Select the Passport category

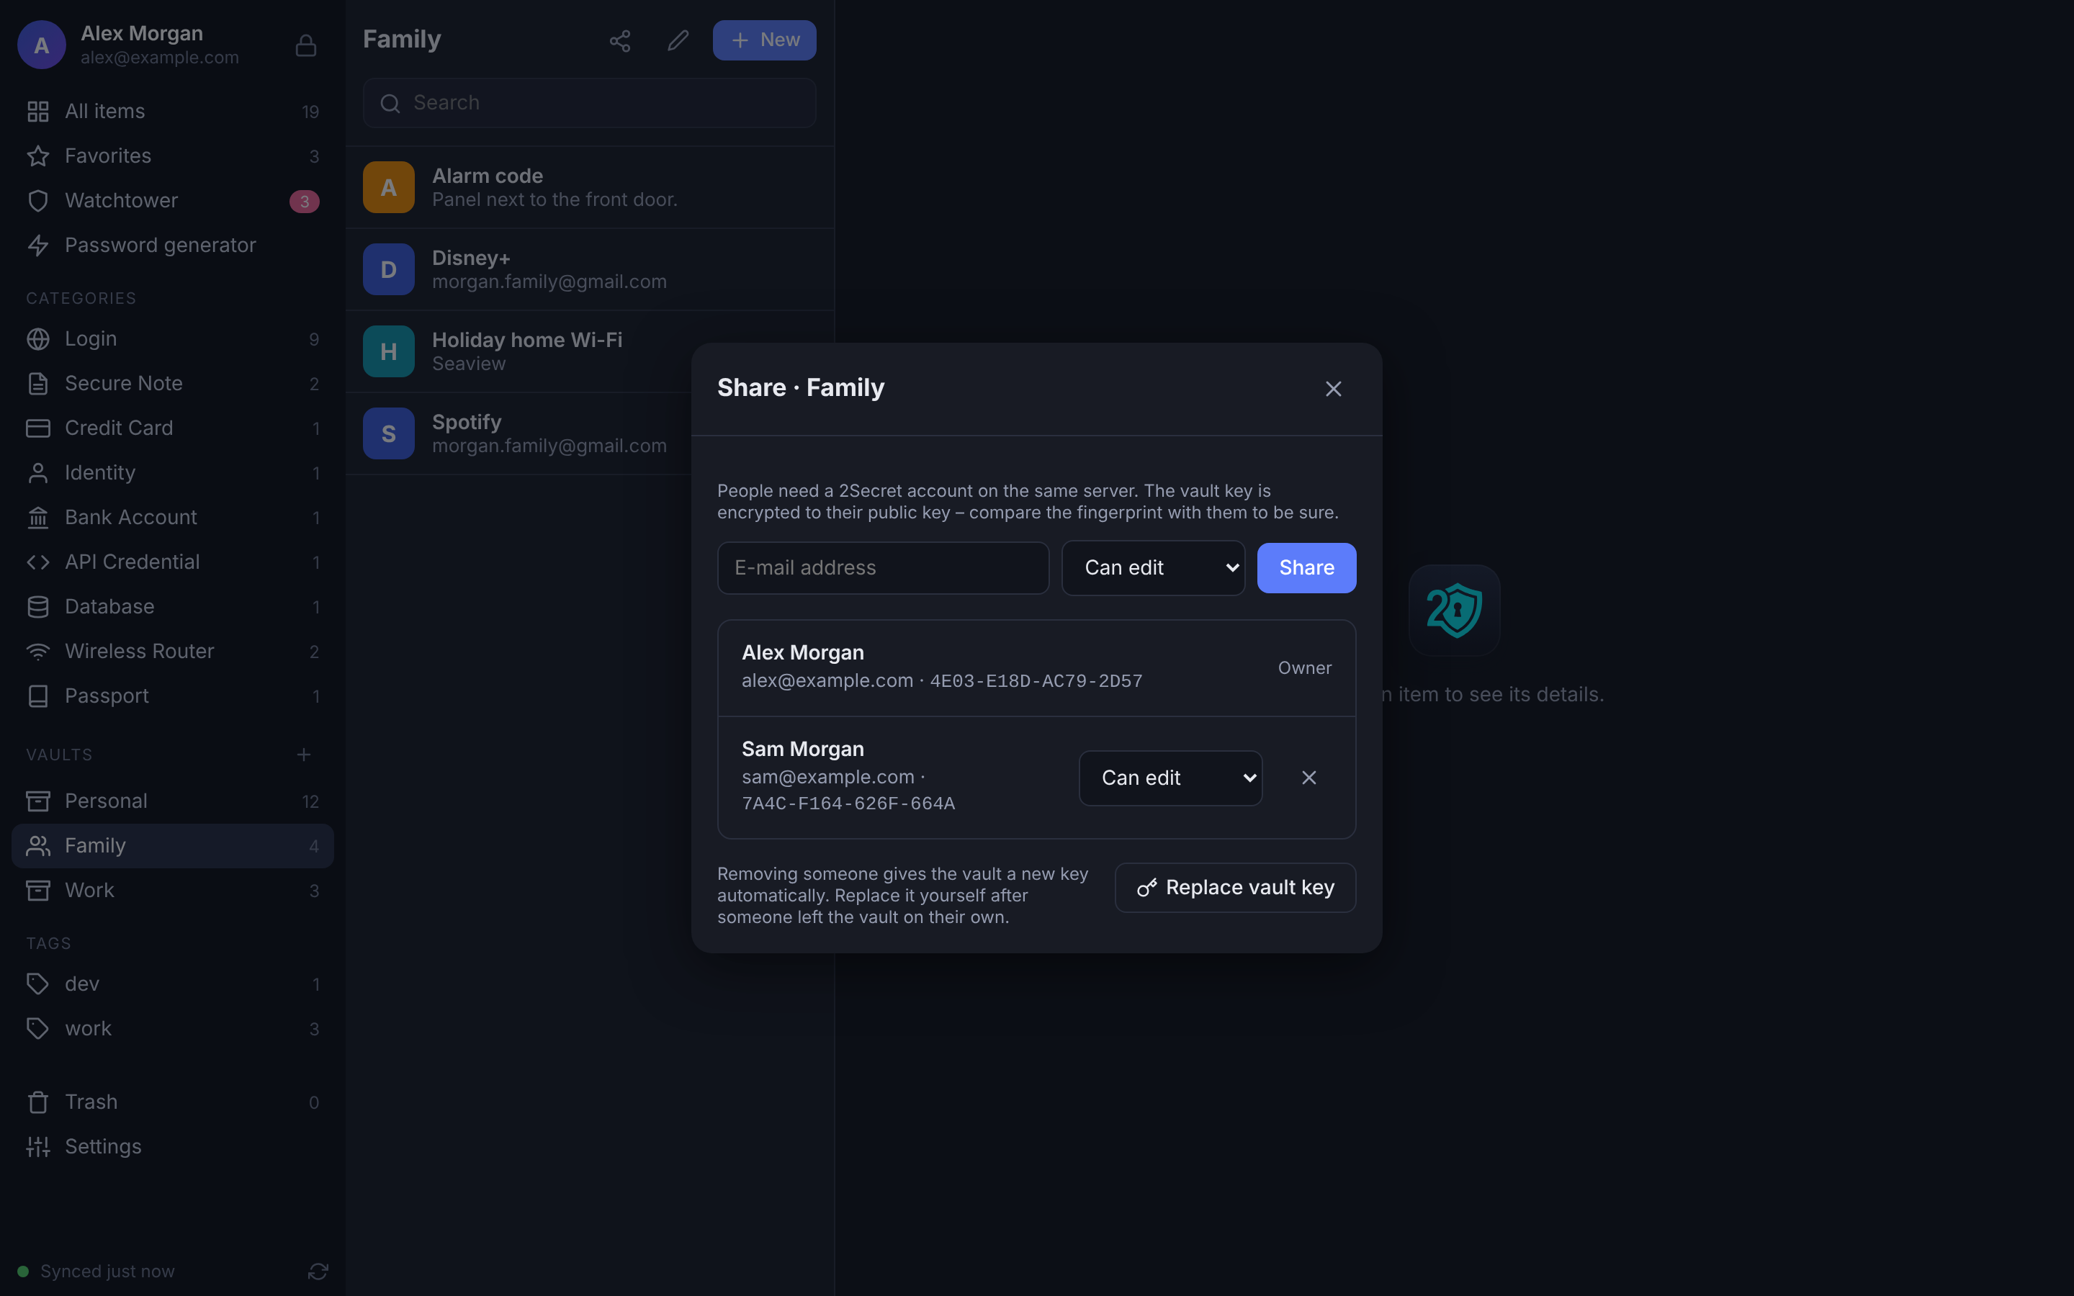[x=172, y=696]
